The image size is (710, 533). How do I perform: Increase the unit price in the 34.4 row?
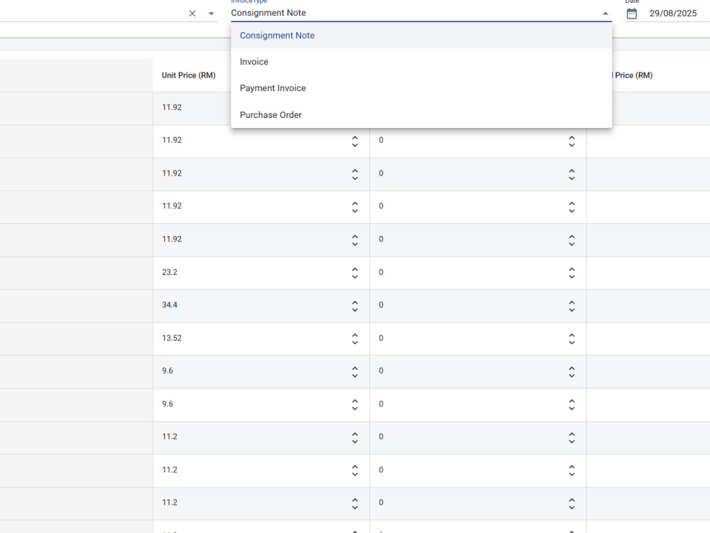pyautogui.click(x=355, y=302)
